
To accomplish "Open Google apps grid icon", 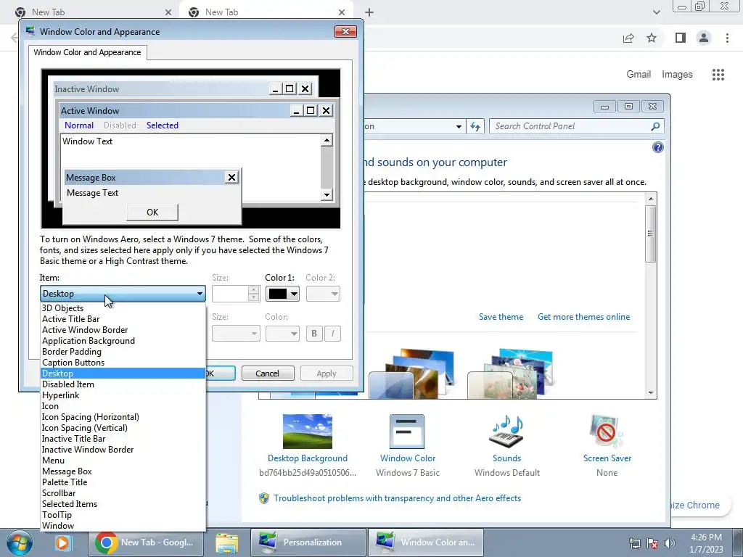I will tap(718, 75).
